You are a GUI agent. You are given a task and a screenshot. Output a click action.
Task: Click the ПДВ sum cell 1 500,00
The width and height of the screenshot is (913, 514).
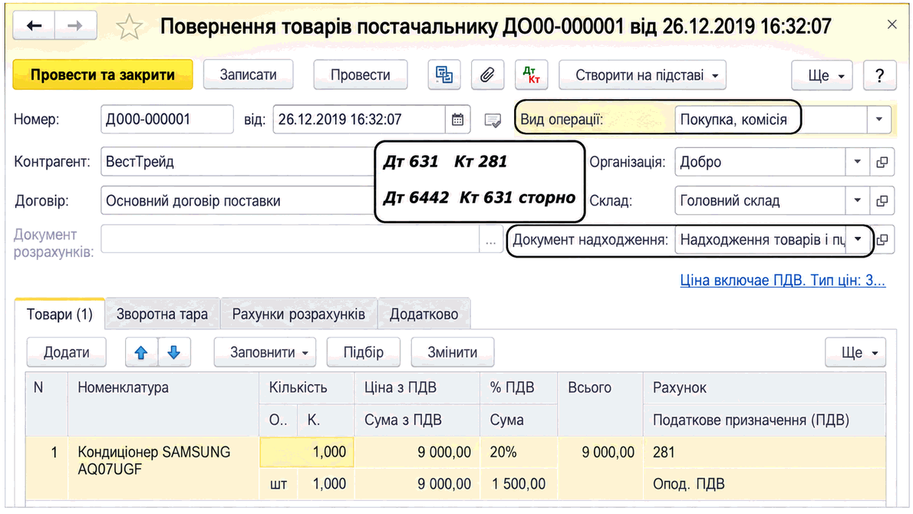click(x=519, y=484)
